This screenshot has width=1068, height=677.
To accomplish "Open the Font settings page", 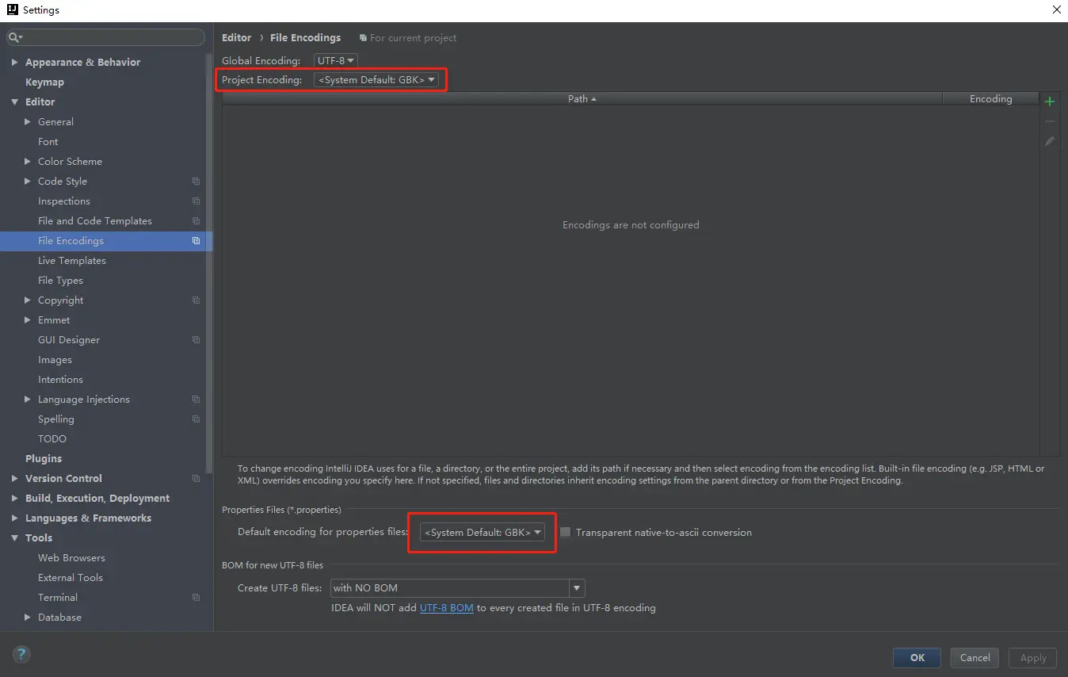I will click(x=48, y=142).
